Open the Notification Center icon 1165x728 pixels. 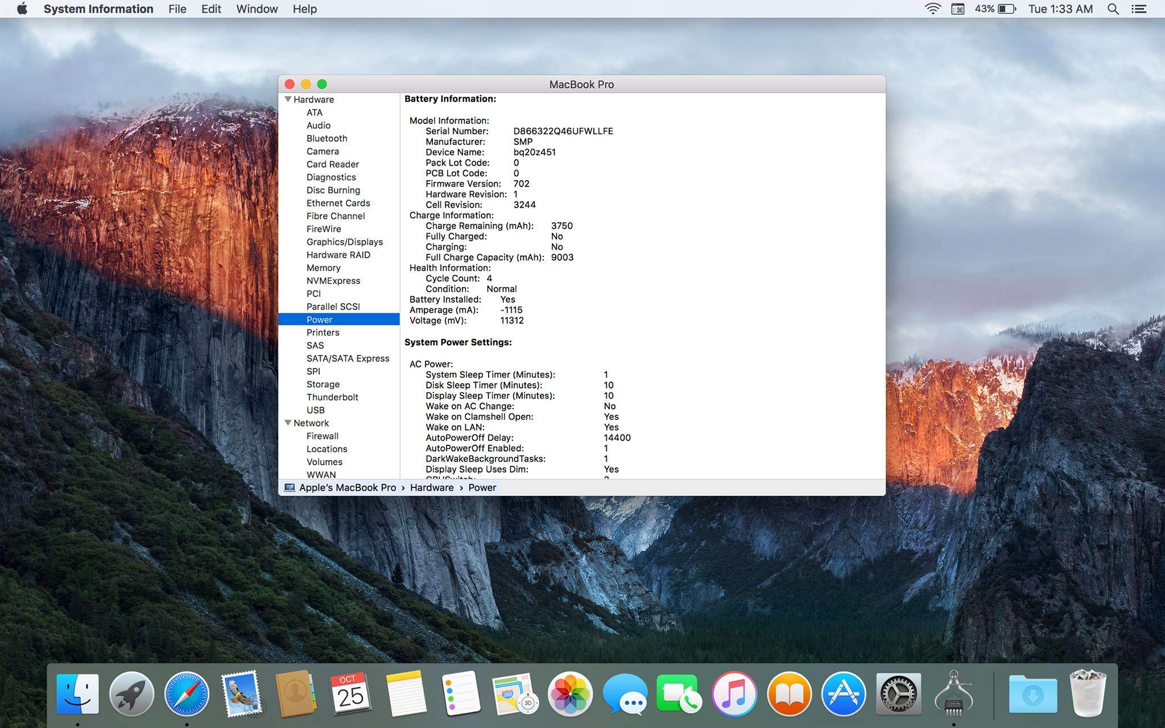(x=1139, y=9)
